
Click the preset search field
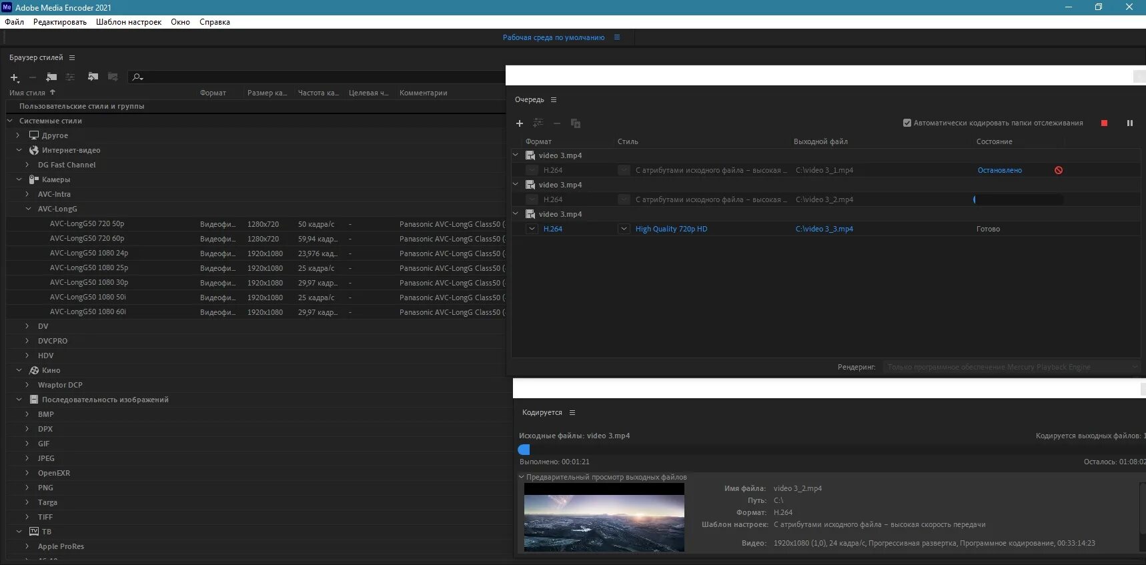(316, 77)
